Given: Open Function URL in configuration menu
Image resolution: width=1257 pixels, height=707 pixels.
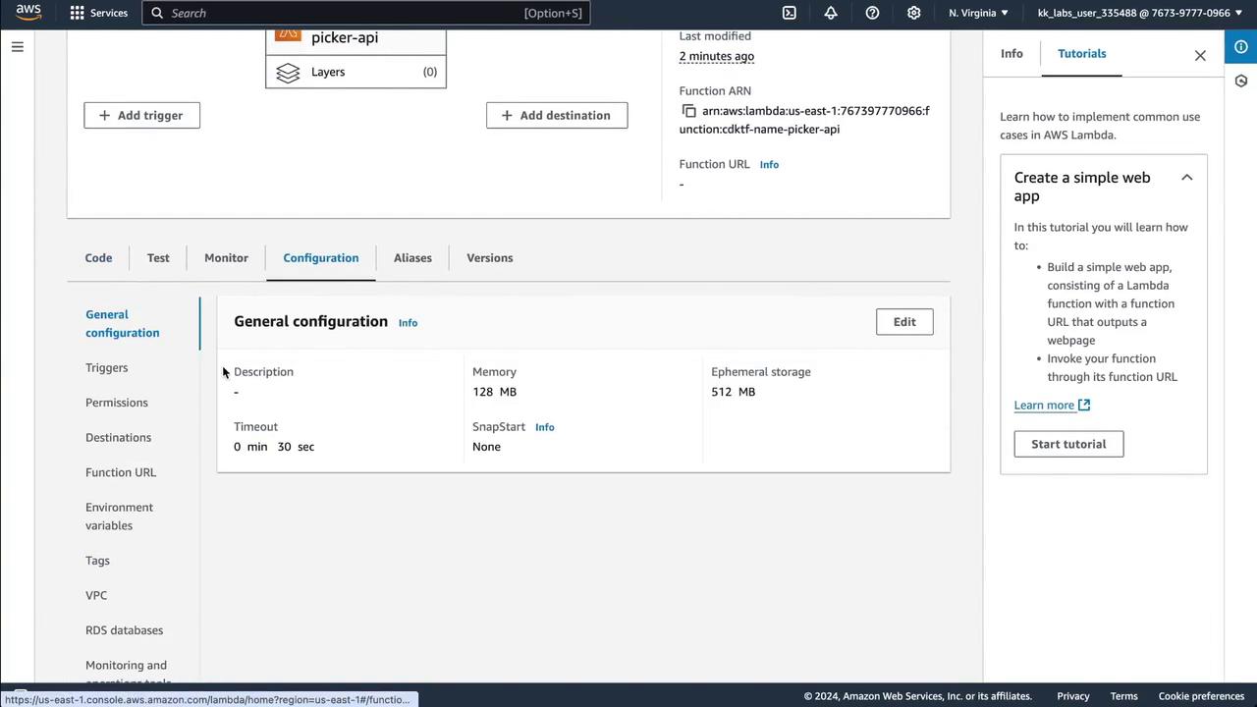Looking at the screenshot, I should (x=121, y=472).
